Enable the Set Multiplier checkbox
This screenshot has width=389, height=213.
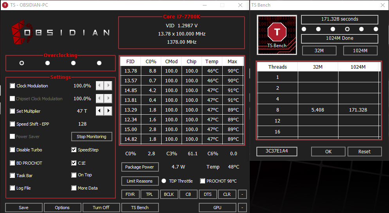[13, 111]
